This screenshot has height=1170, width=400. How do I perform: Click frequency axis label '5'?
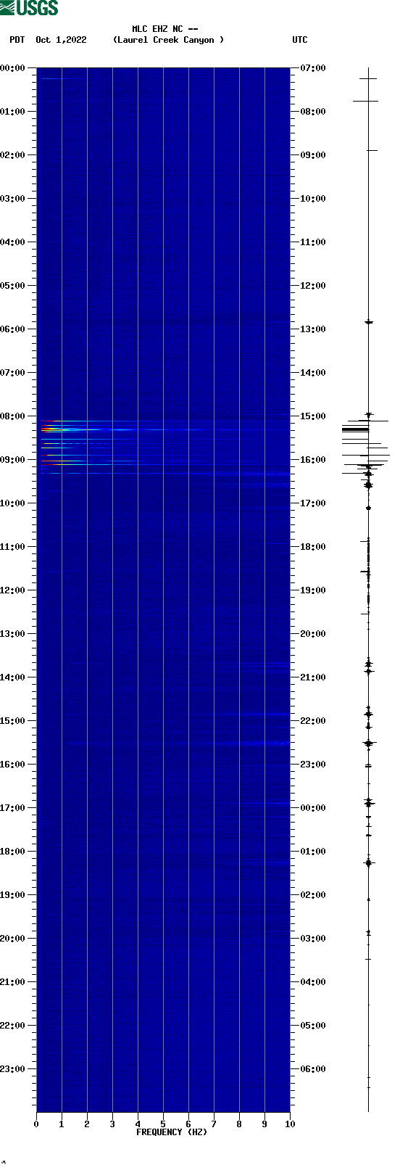tap(163, 1124)
